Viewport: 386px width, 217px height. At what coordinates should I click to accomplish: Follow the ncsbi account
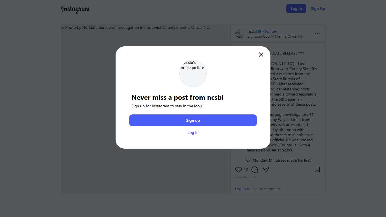click(271, 31)
